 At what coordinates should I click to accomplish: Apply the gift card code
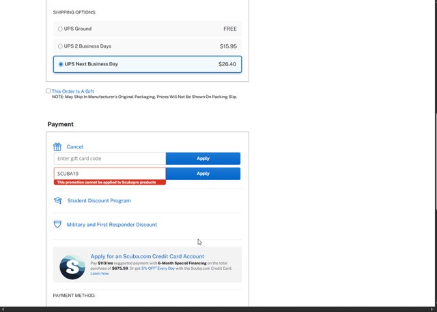tap(203, 159)
